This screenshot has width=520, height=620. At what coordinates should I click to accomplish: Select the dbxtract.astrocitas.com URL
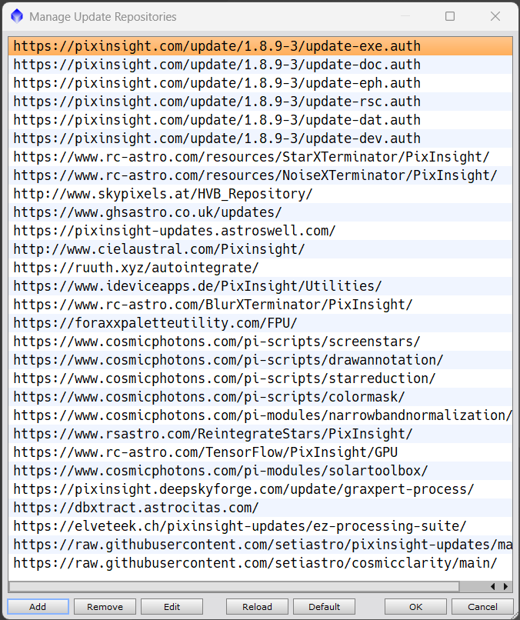point(260,508)
